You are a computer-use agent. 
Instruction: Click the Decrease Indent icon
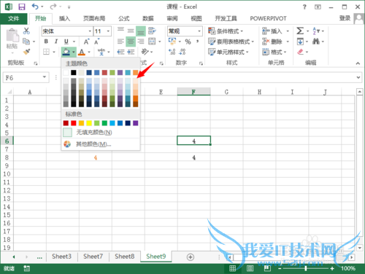pyautogui.click(x=120, y=52)
